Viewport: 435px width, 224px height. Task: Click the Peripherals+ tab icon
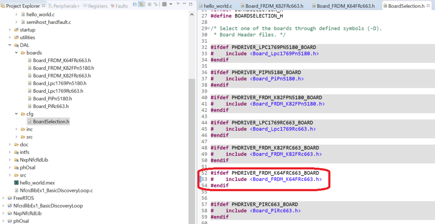(x=51, y=6)
